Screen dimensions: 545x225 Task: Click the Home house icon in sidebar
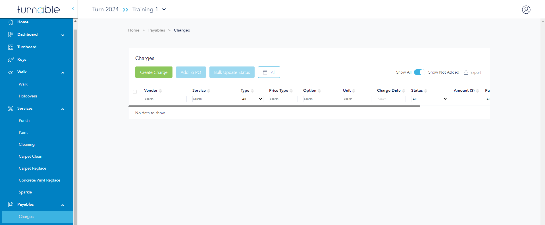point(11,22)
